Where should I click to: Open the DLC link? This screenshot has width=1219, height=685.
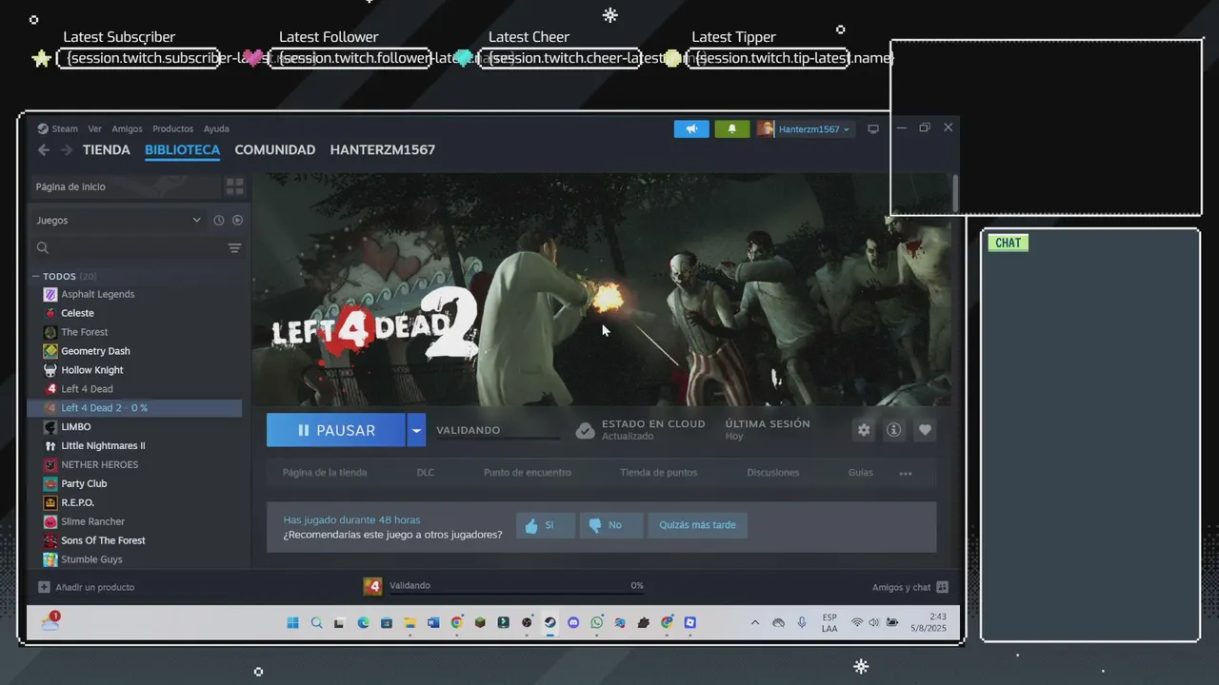coord(425,473)
